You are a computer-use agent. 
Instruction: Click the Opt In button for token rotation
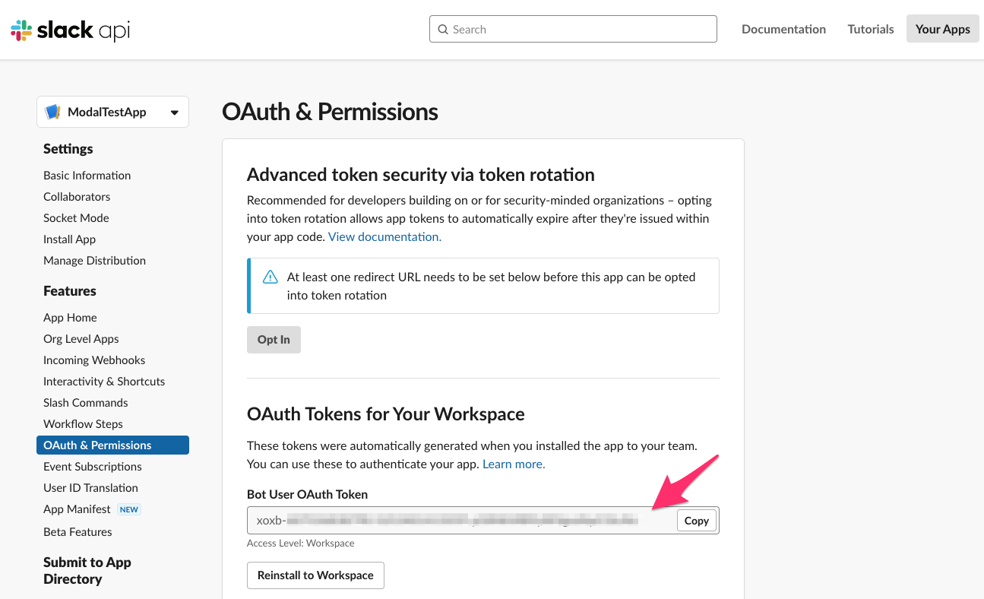pyautogui.click(x=274, y=340)
